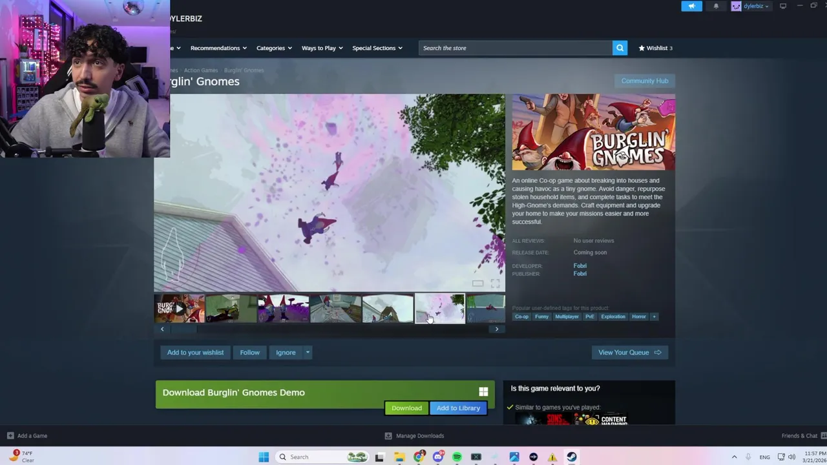827x465 pixels.
Task: Click the Manage Downloads icon
Action: tap(388, 435)
